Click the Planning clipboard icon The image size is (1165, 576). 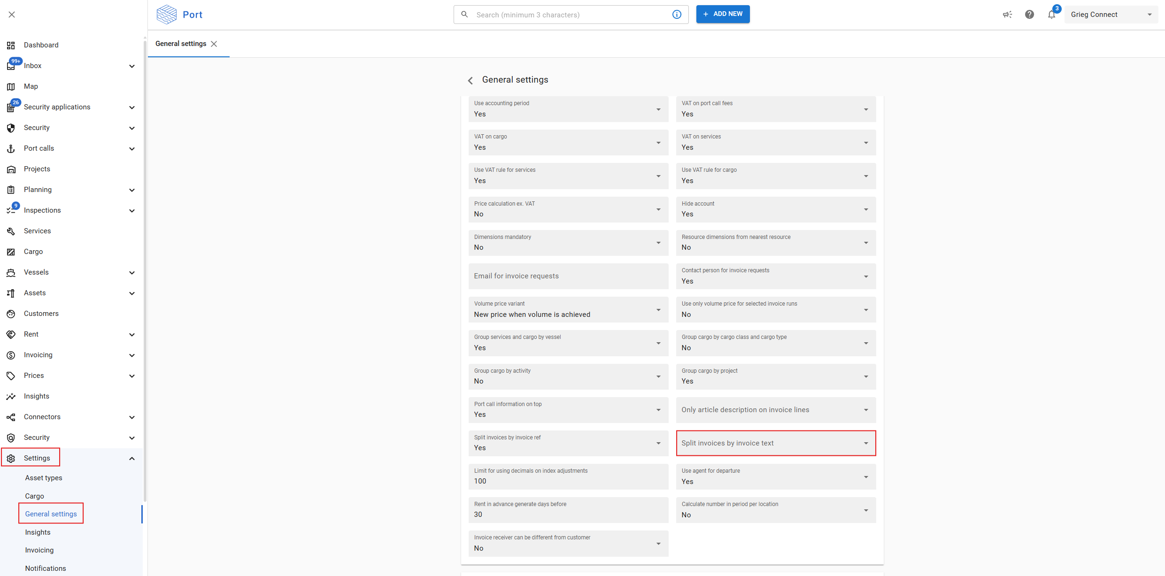[x=11, y=190]
